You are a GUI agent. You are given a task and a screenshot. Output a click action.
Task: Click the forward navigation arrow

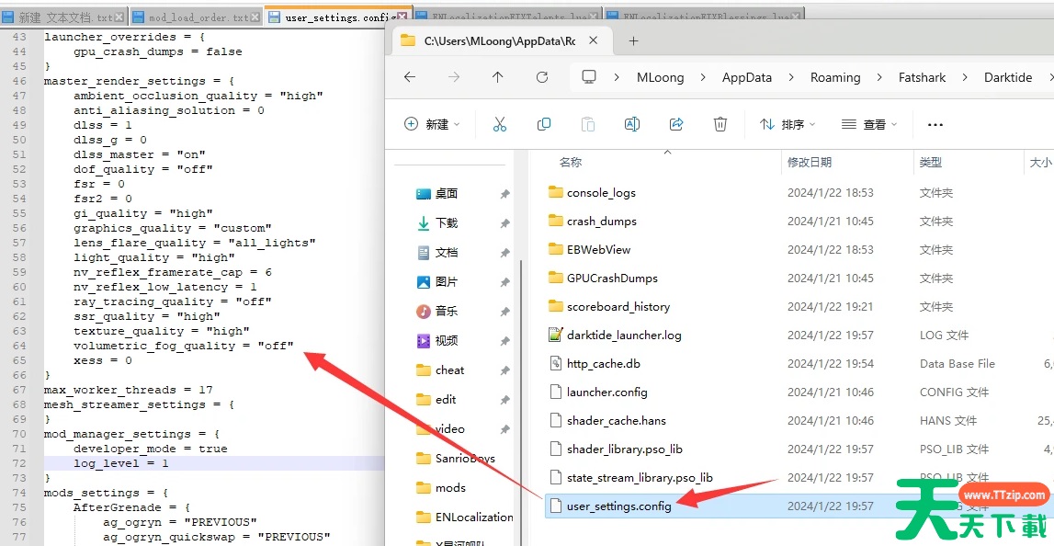454,77
